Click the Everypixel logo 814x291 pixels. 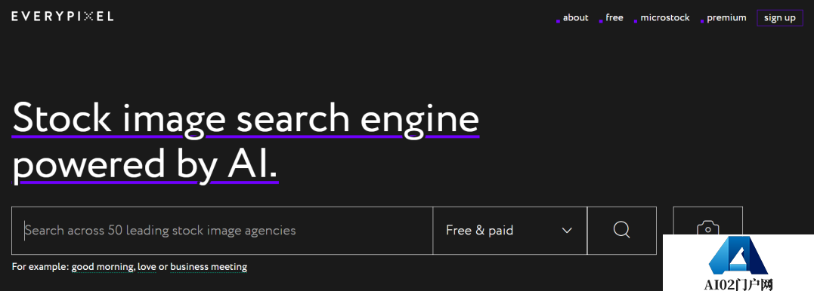62,17
